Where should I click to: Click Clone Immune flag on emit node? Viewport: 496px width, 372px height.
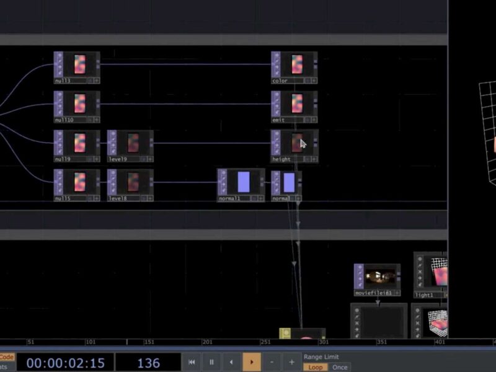(277, 100)
